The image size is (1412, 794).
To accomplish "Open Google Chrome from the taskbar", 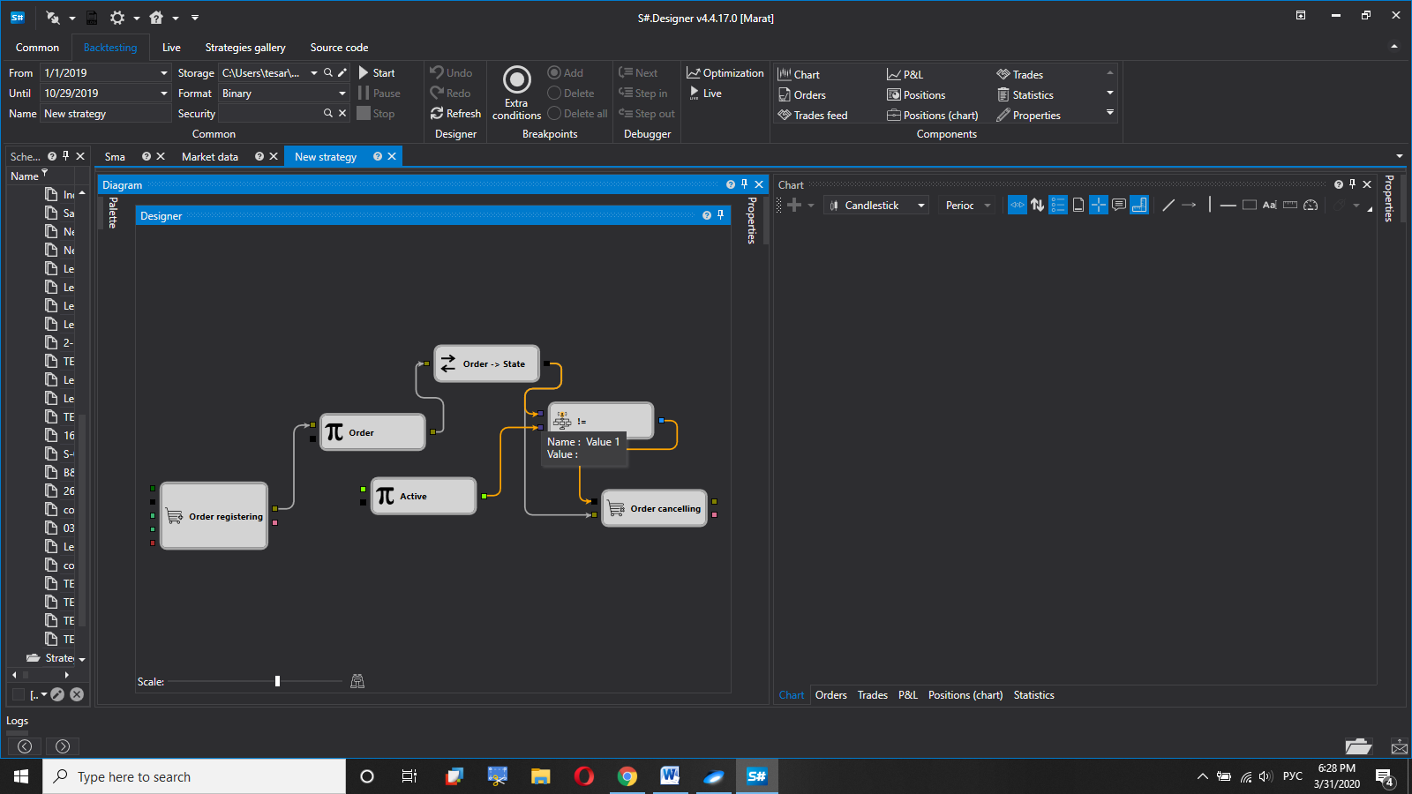I will [x=627, y=776].
